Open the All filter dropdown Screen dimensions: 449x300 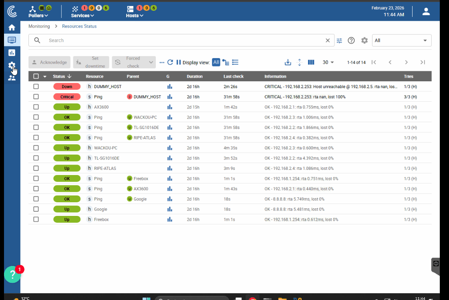point(401,40)
